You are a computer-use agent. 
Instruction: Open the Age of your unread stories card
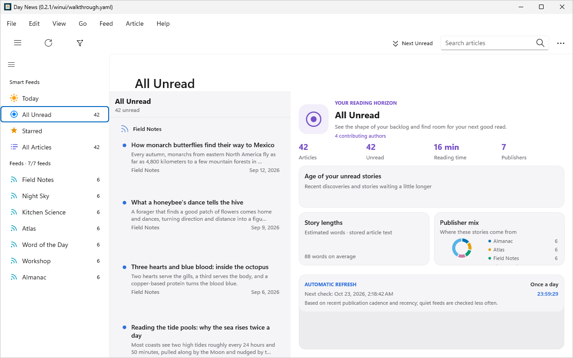431,186
